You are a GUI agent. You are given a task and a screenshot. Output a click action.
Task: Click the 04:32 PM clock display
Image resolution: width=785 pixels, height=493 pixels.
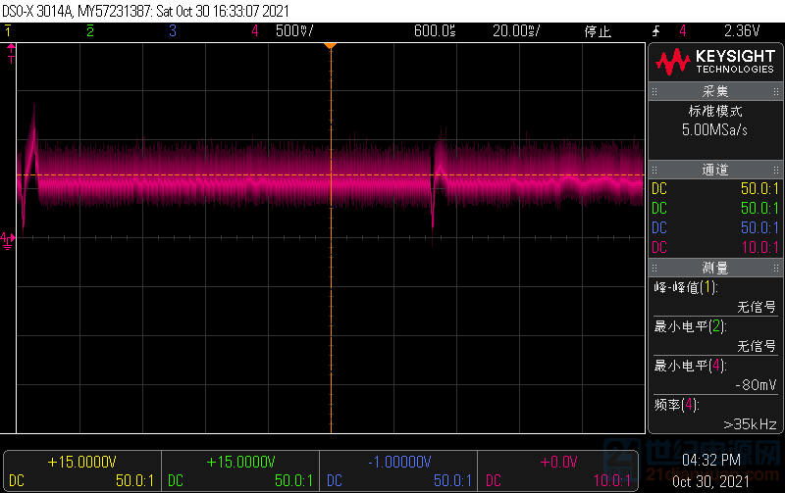[x=710, y=460]
